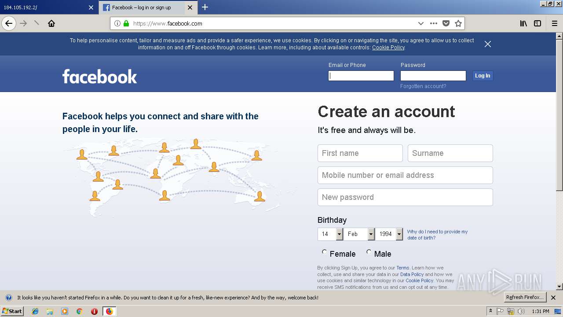Open Opera from the taskbar
The image size is (563, 317).
[x=94, y=311]
